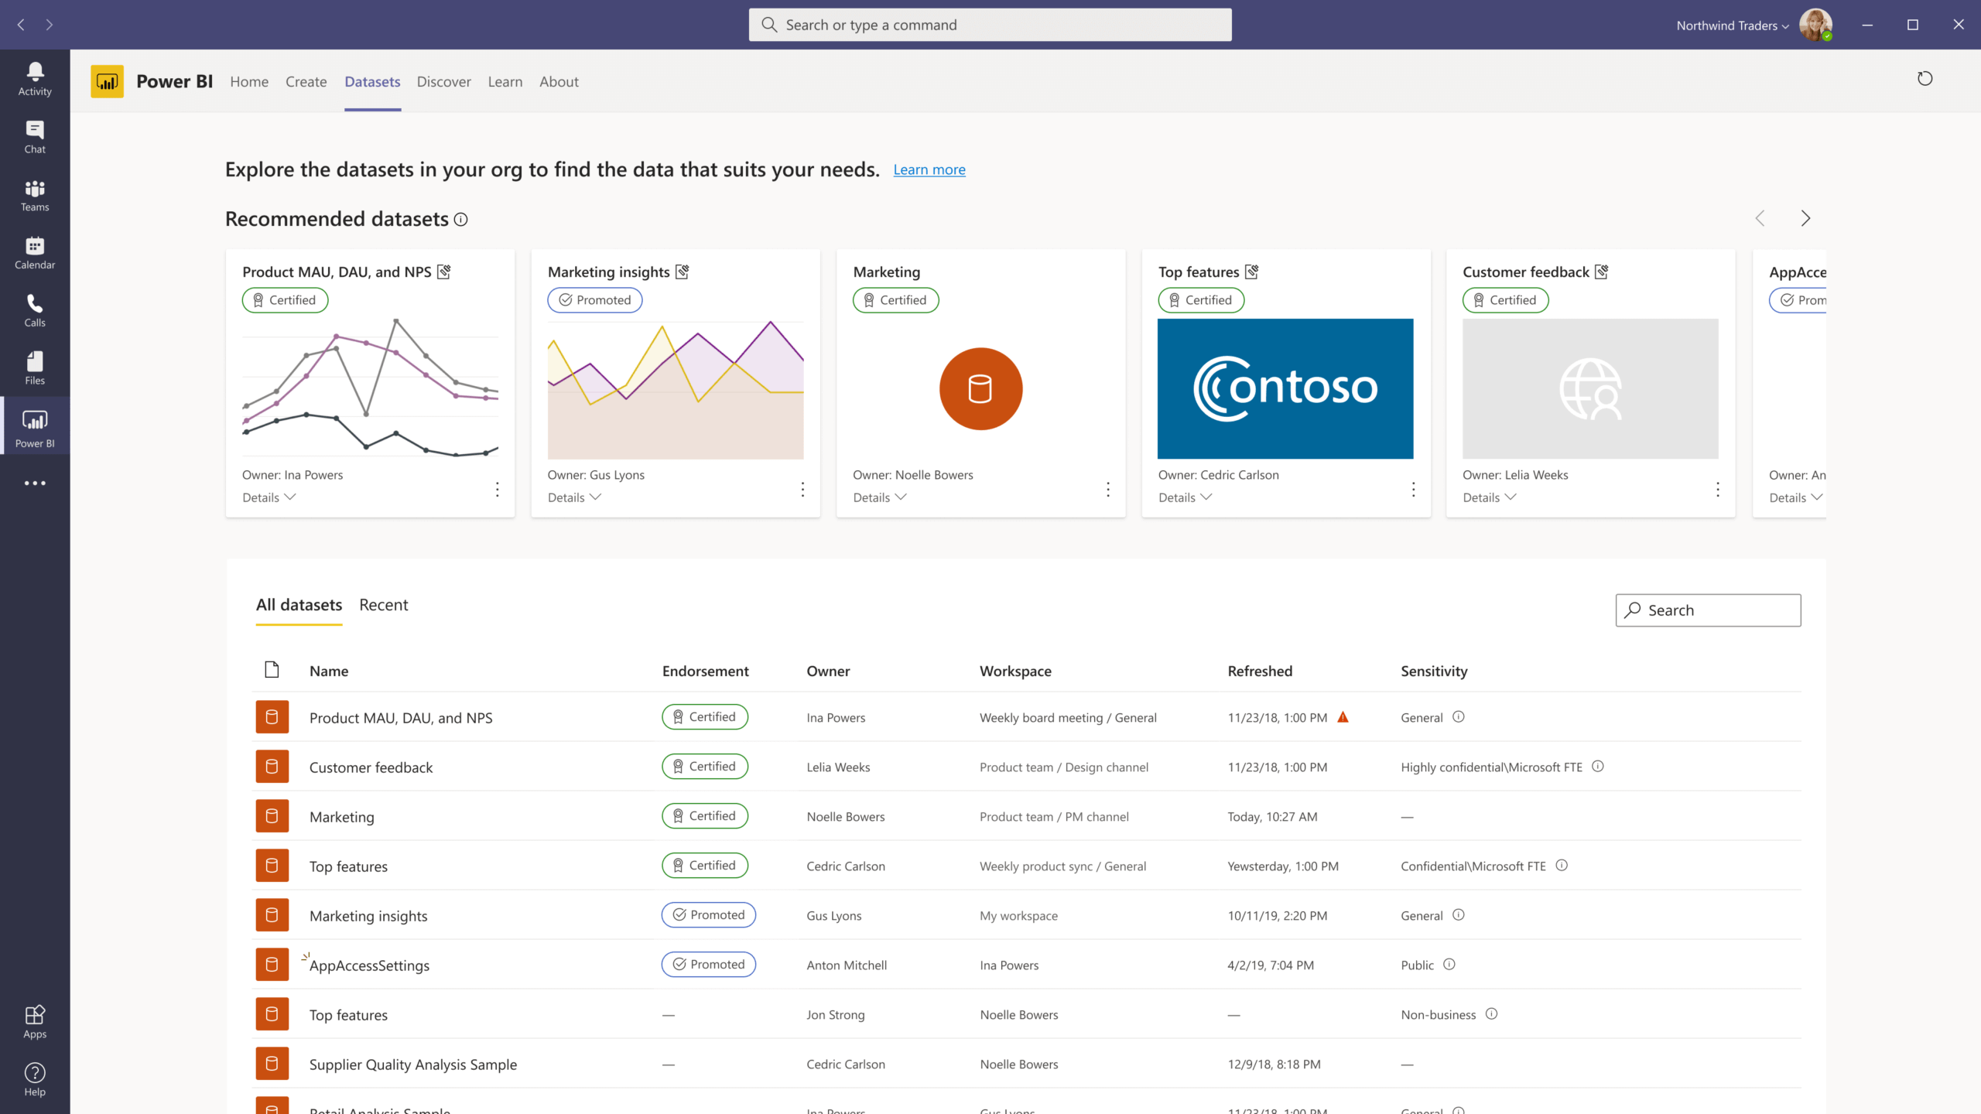
Task: Open Northwind Traders account dropdown
Action: [1732, 26]
